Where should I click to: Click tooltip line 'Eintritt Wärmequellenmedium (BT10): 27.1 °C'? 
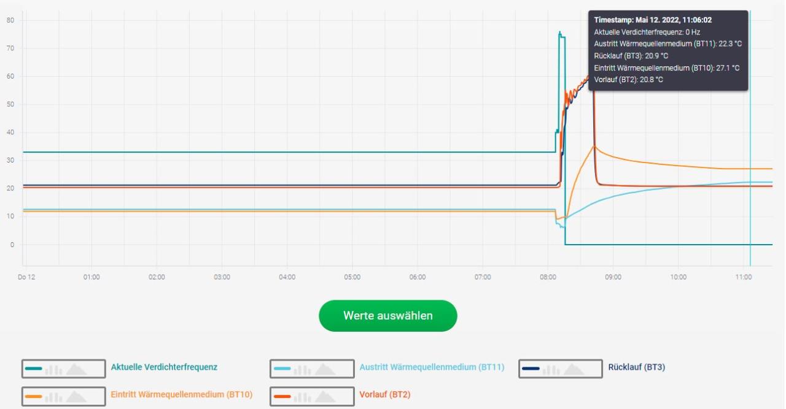[x=667, y=67]
